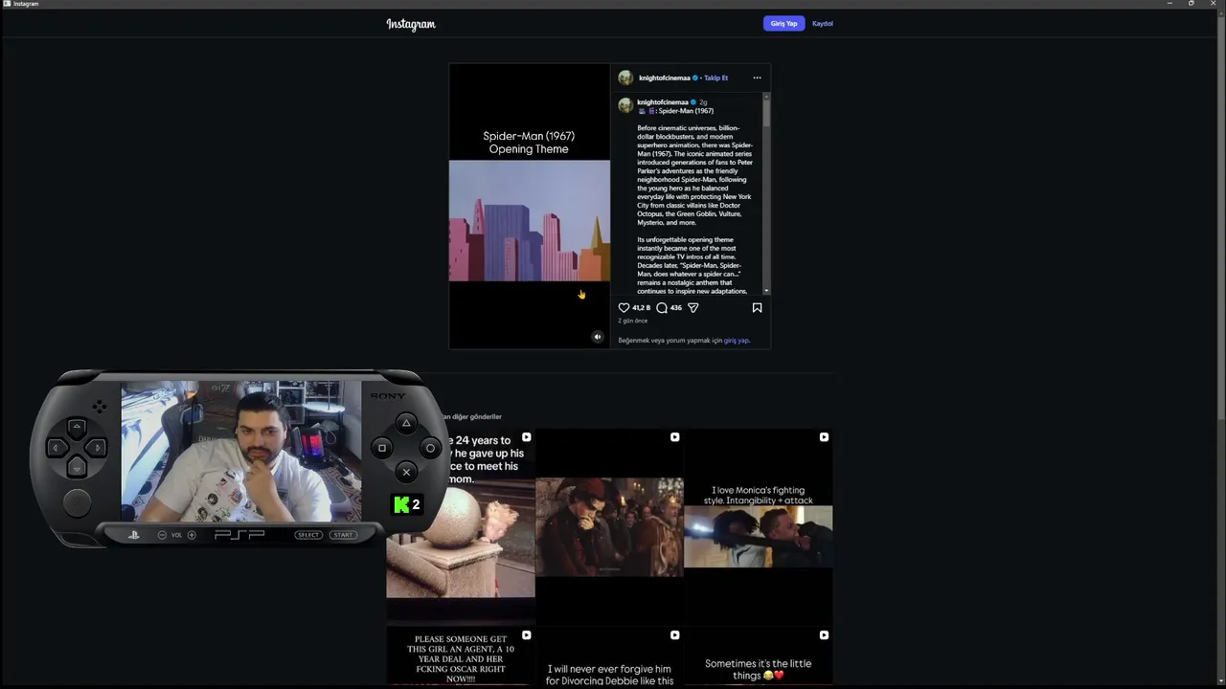Image resolution: width=1226 pixels, height=689 pixels.
Task: Click the '2 gün önce' timestamp
Action: pos(632,321)
